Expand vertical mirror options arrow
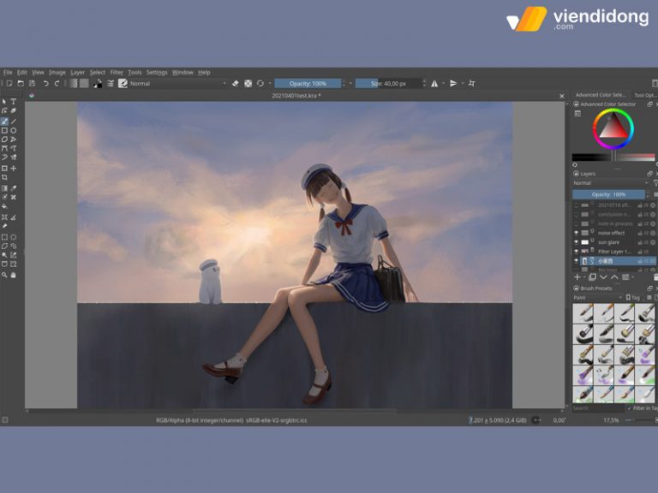 point(463,83)
